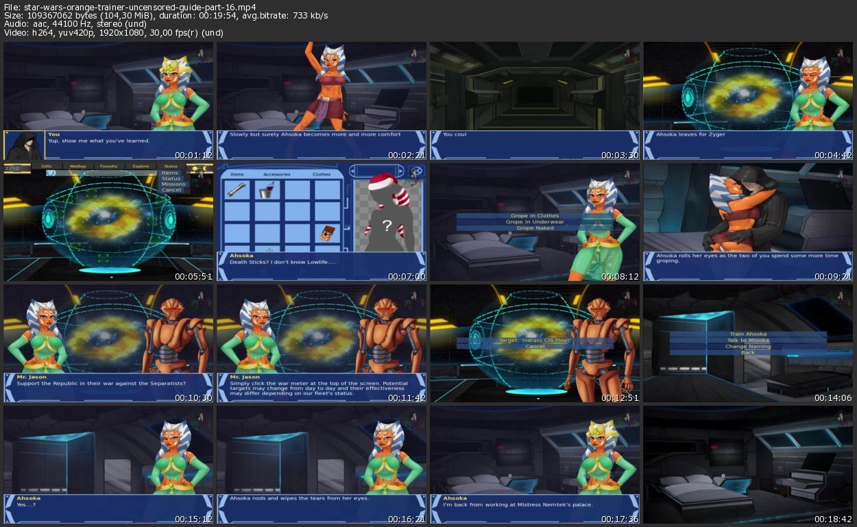Viewport: 857px width, 527px height.
Task: Click the yellow indicator icon beside Status
Action: [x=197, y=167]
